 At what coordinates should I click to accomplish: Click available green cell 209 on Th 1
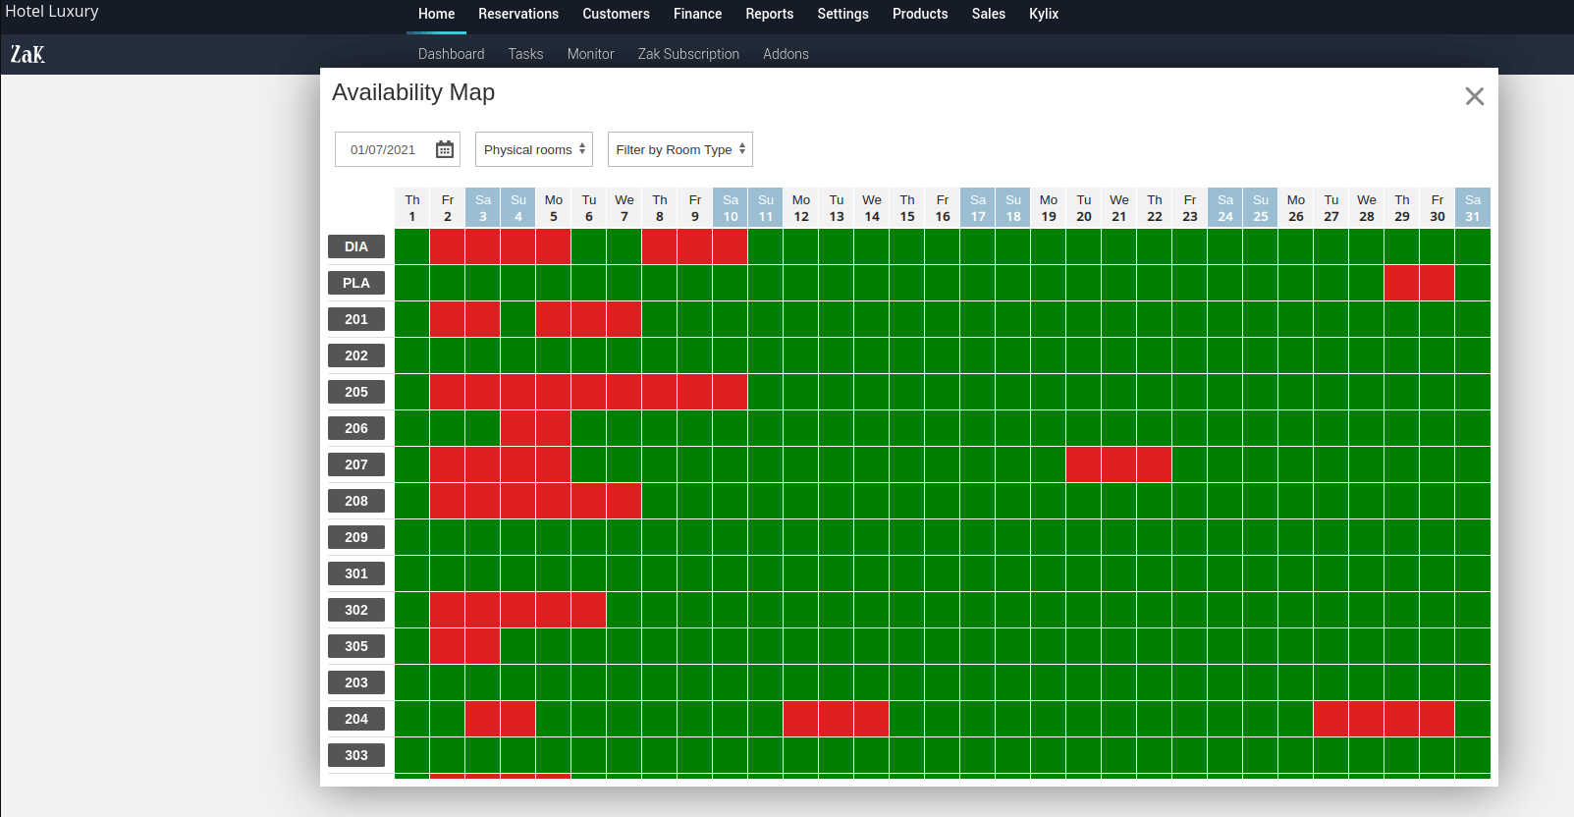coord(412,537)
